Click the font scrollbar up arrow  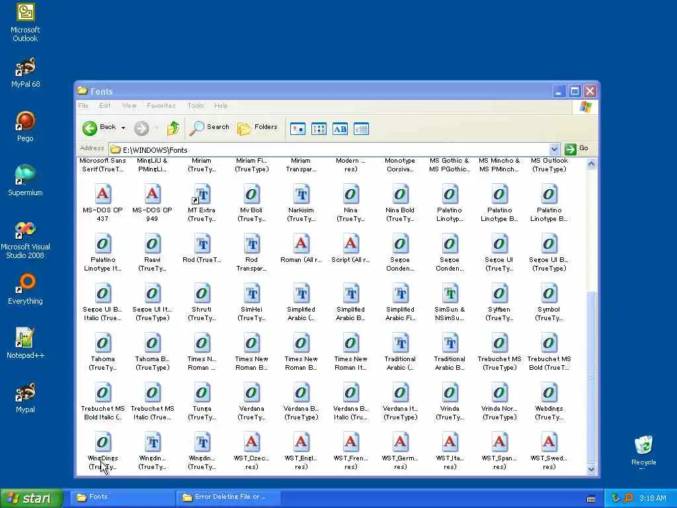pyautogui.click(x=591, y=164)
